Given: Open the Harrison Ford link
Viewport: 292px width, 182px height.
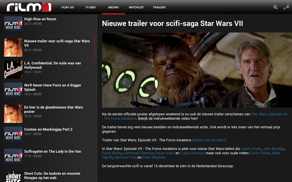Looking at the screenshot, I should (x=125, y=157).
